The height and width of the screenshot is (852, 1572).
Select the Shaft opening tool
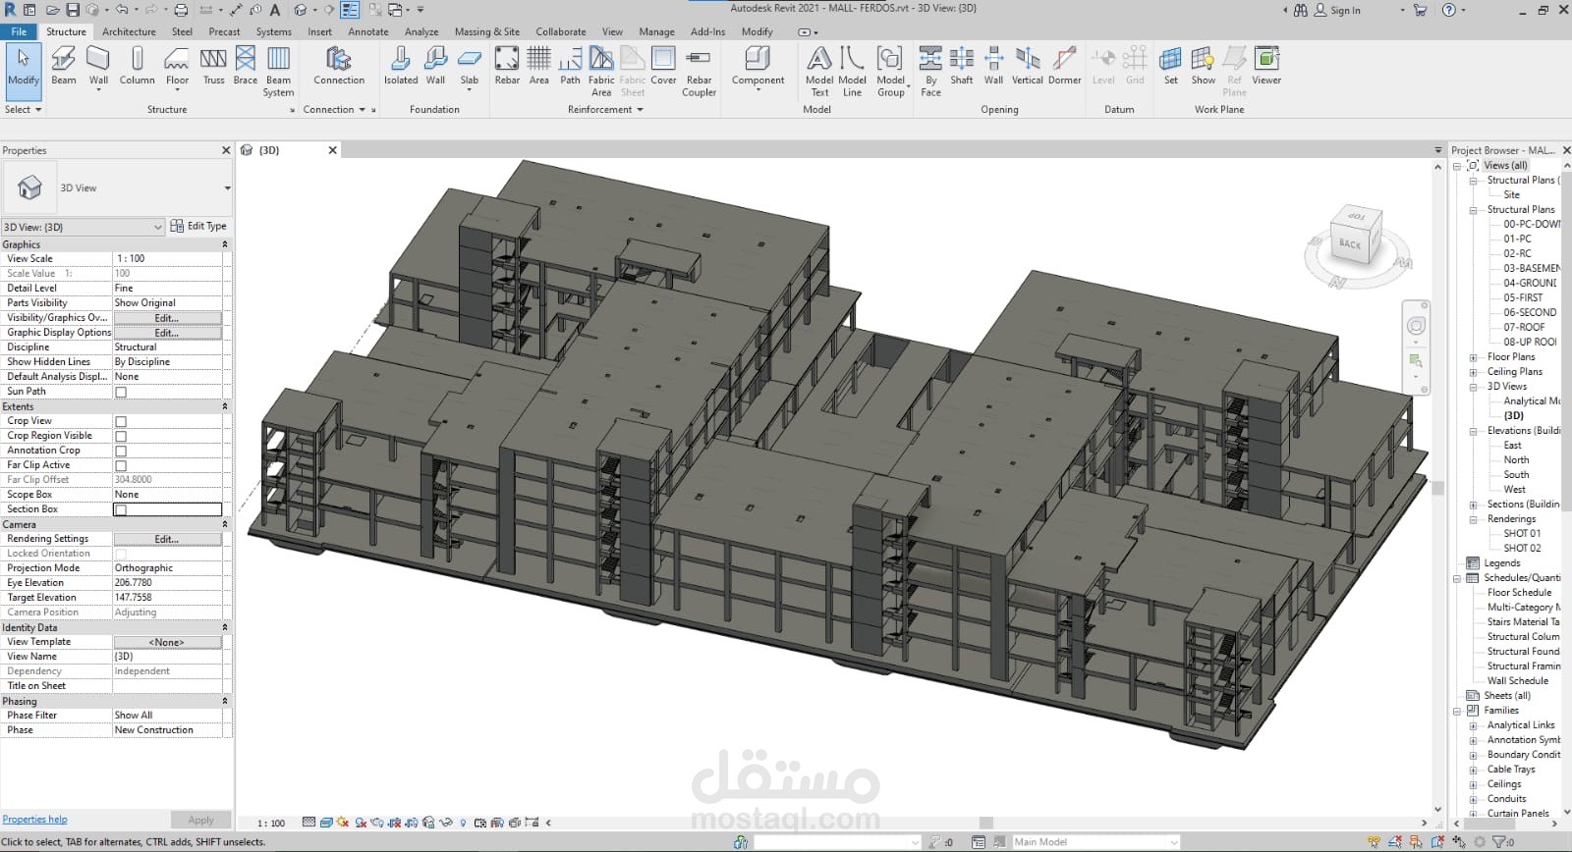(x=962, y=67)
